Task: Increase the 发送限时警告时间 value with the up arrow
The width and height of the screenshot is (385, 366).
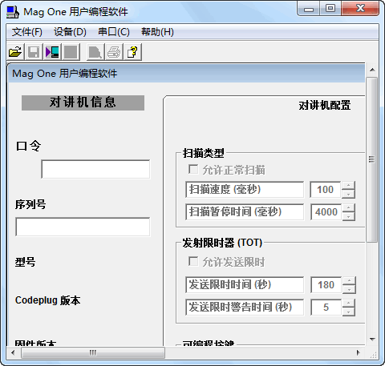Action: (348, 303)
